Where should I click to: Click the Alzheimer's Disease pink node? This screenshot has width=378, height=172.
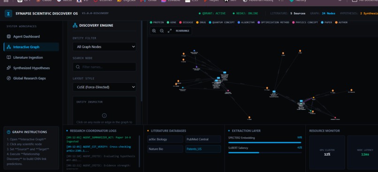335,117
